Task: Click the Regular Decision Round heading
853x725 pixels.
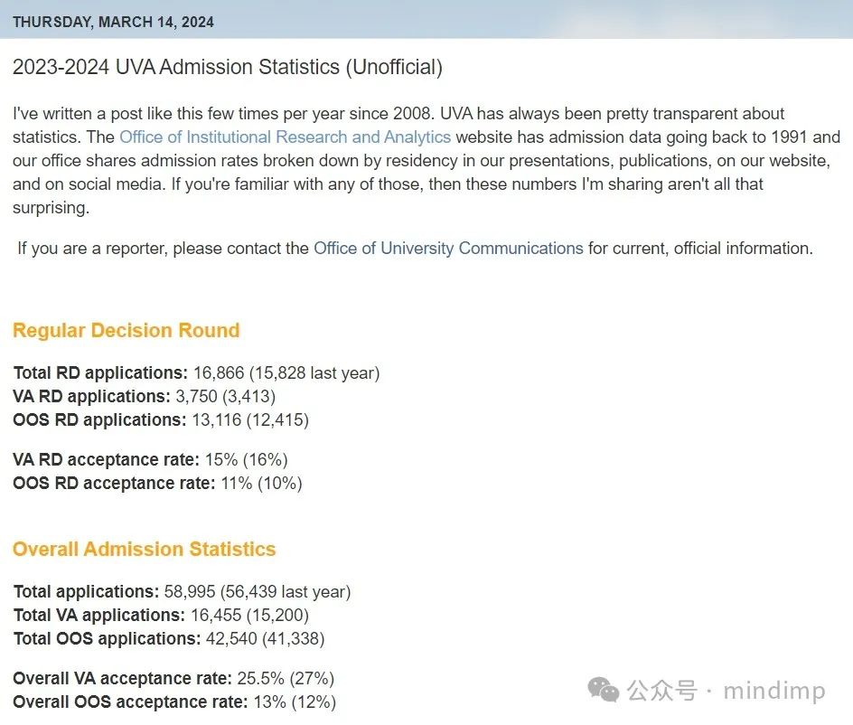Action: point(127,330)
